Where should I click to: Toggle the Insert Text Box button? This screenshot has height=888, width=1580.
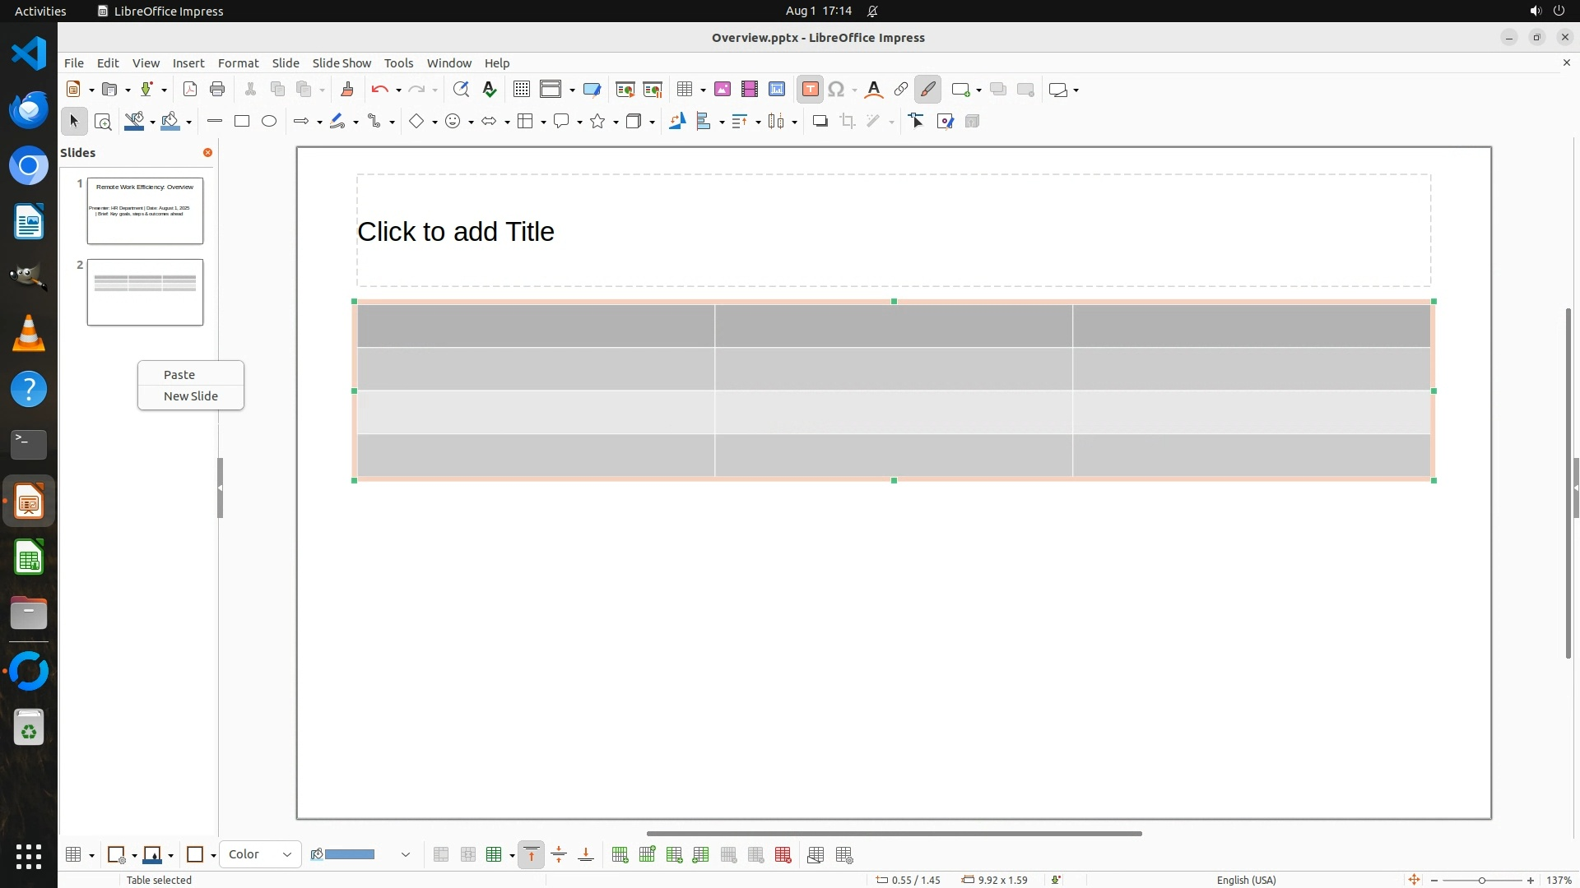coord(810,90)
